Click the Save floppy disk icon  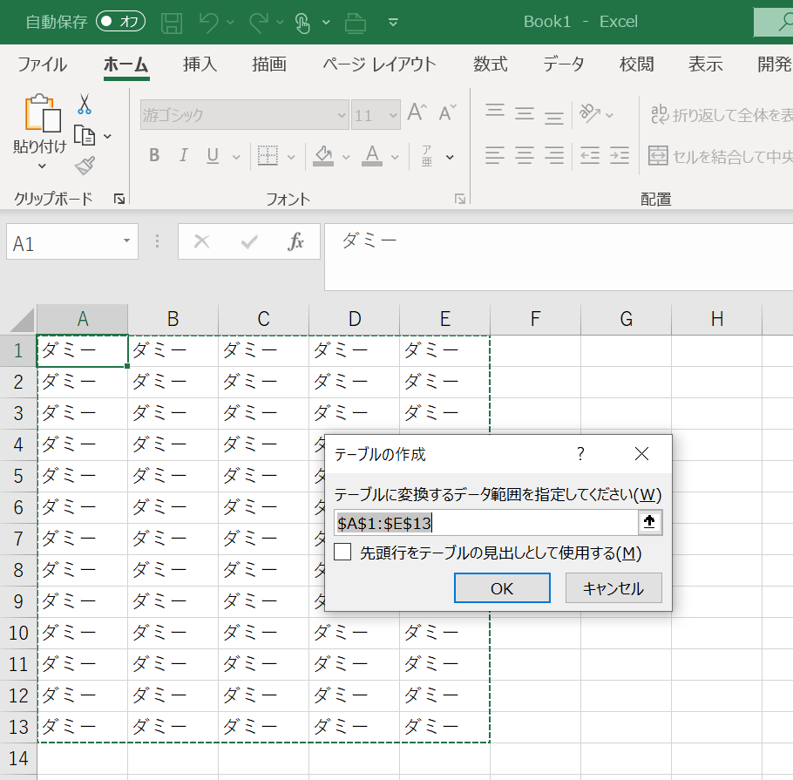click(173, 22)
